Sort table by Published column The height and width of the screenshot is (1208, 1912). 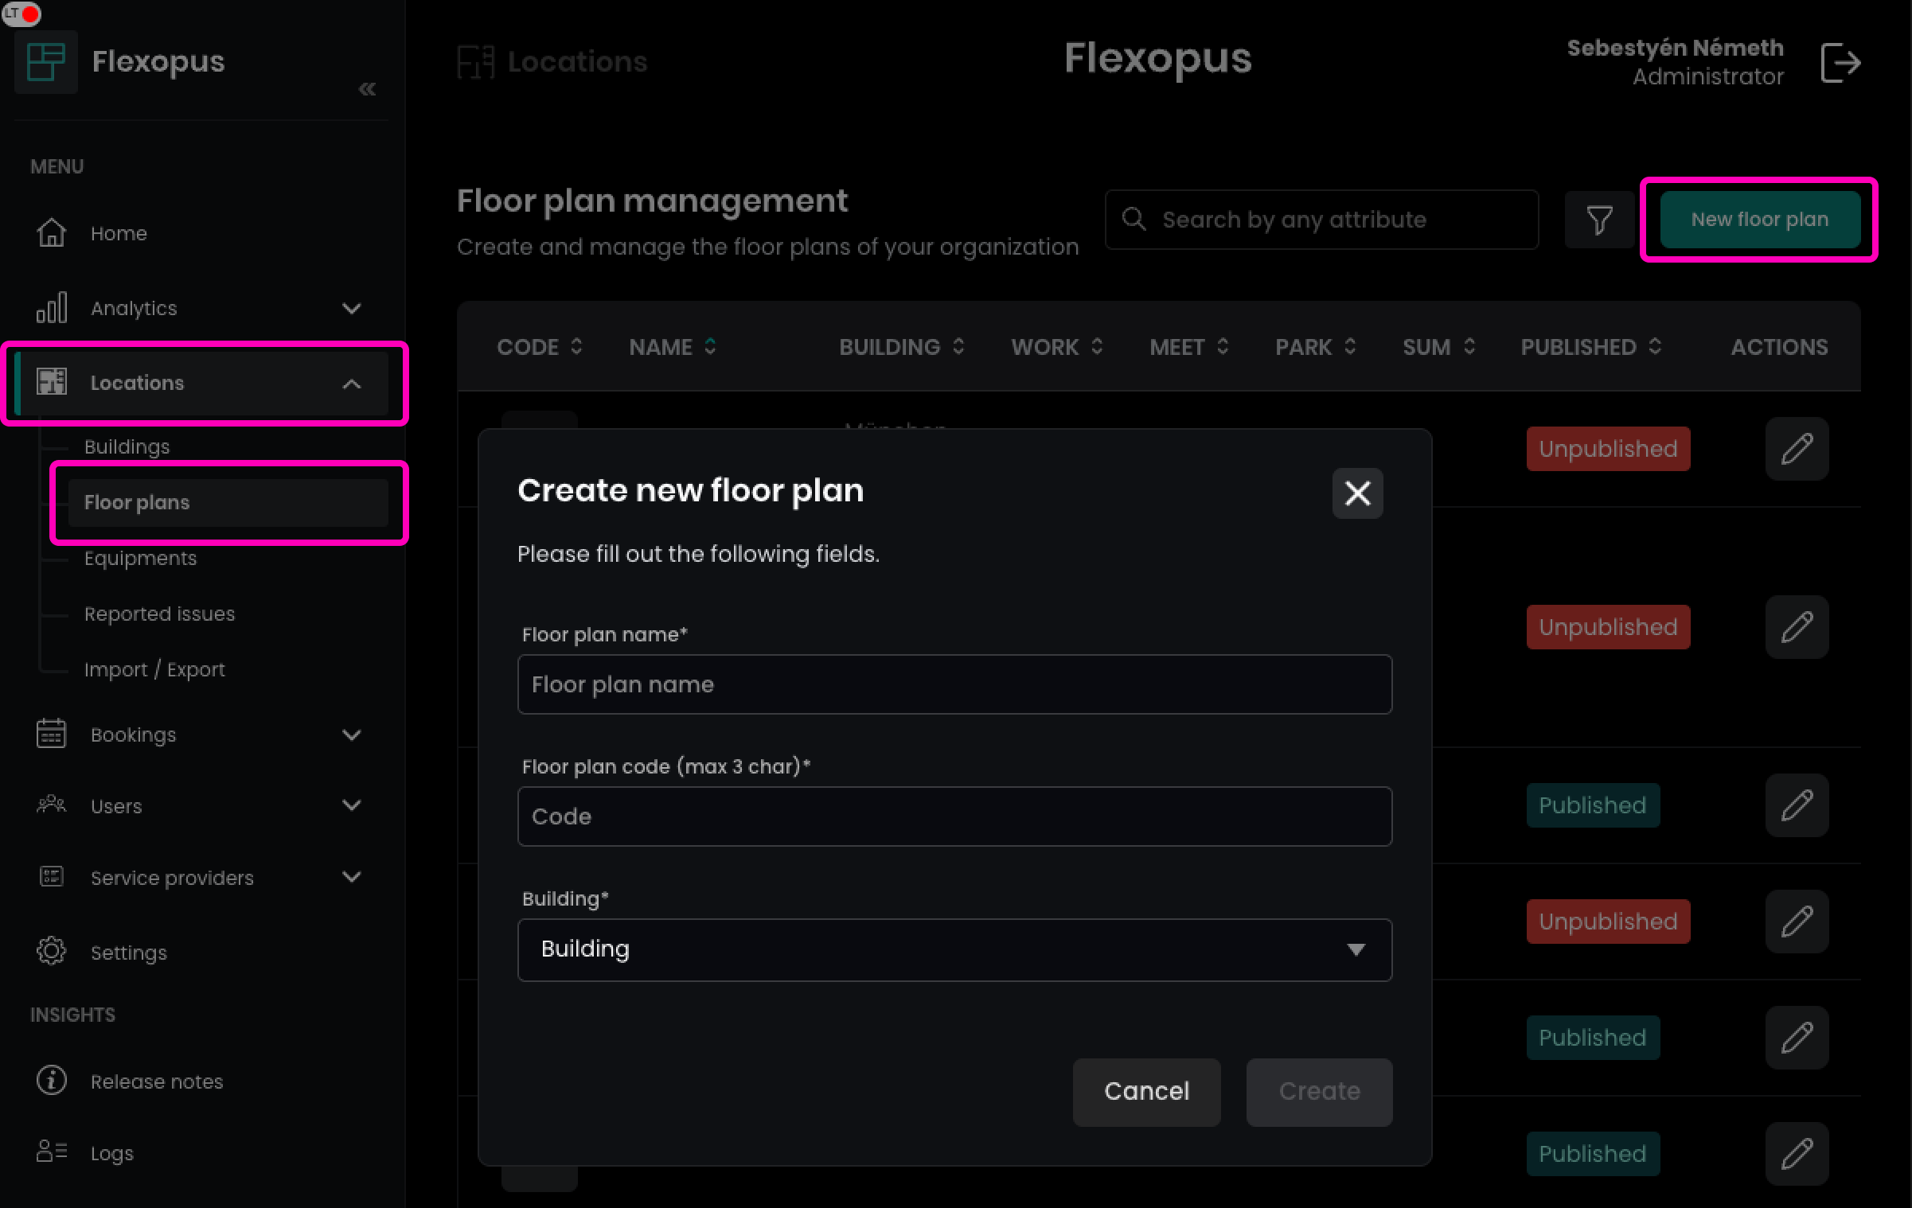[x=1590, y=347]
